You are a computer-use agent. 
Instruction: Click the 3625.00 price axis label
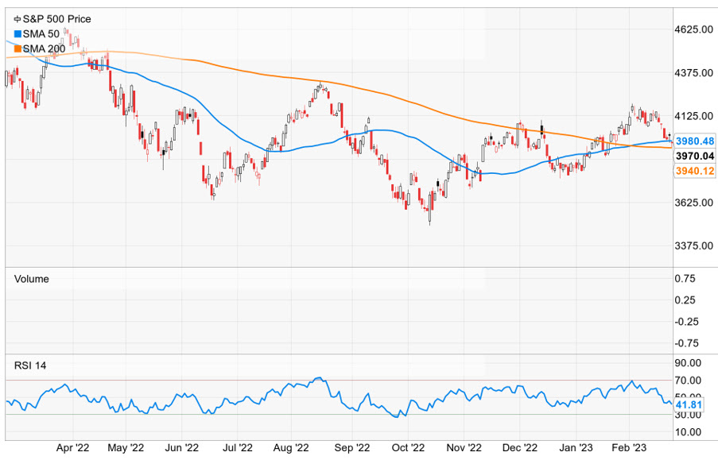click(693, 203)
